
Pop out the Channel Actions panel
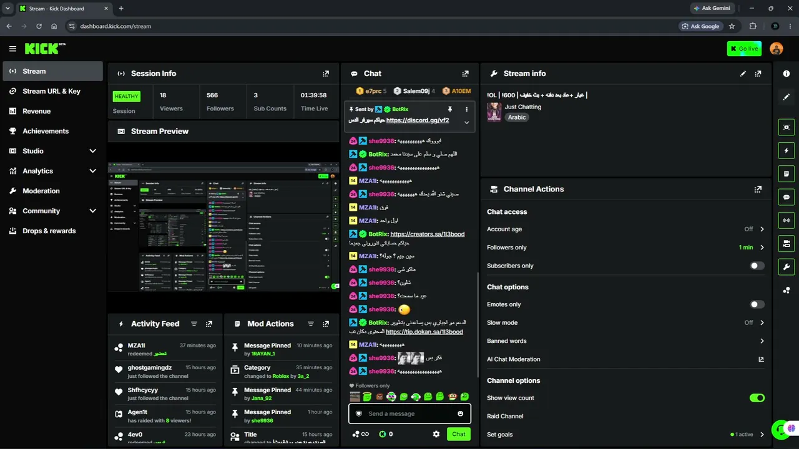click(x=758, y=189)
